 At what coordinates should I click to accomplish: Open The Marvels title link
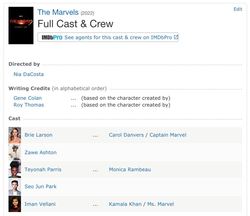coord(58,12)
